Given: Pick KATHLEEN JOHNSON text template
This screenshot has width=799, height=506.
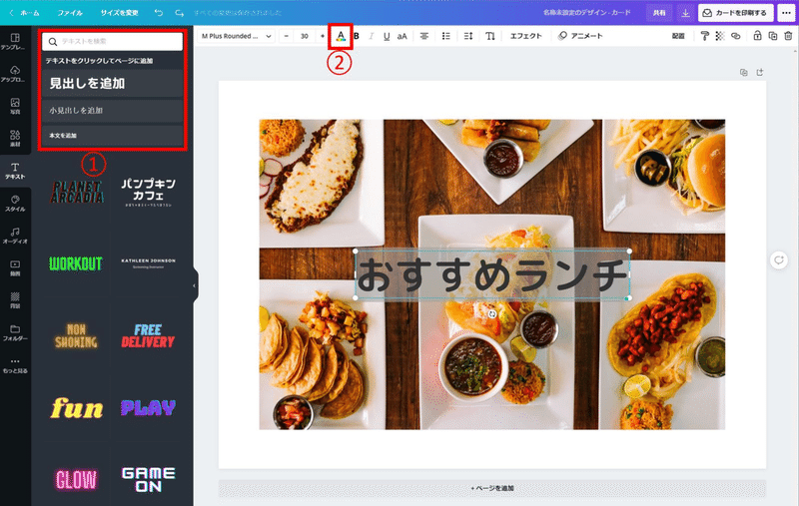Looking at the screenshot, I should click(x=148, y=262).
